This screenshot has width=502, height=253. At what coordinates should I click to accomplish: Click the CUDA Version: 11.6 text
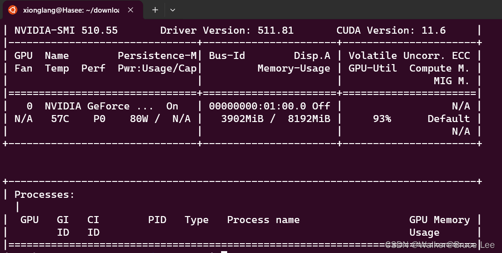[391, 30]
